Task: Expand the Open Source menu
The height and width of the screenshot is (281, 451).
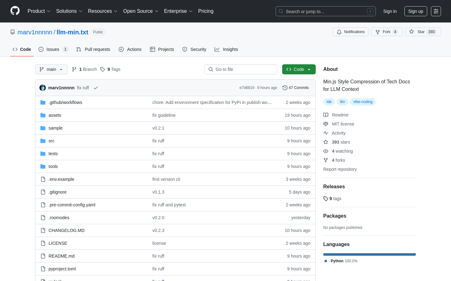Action: point(141,11)
